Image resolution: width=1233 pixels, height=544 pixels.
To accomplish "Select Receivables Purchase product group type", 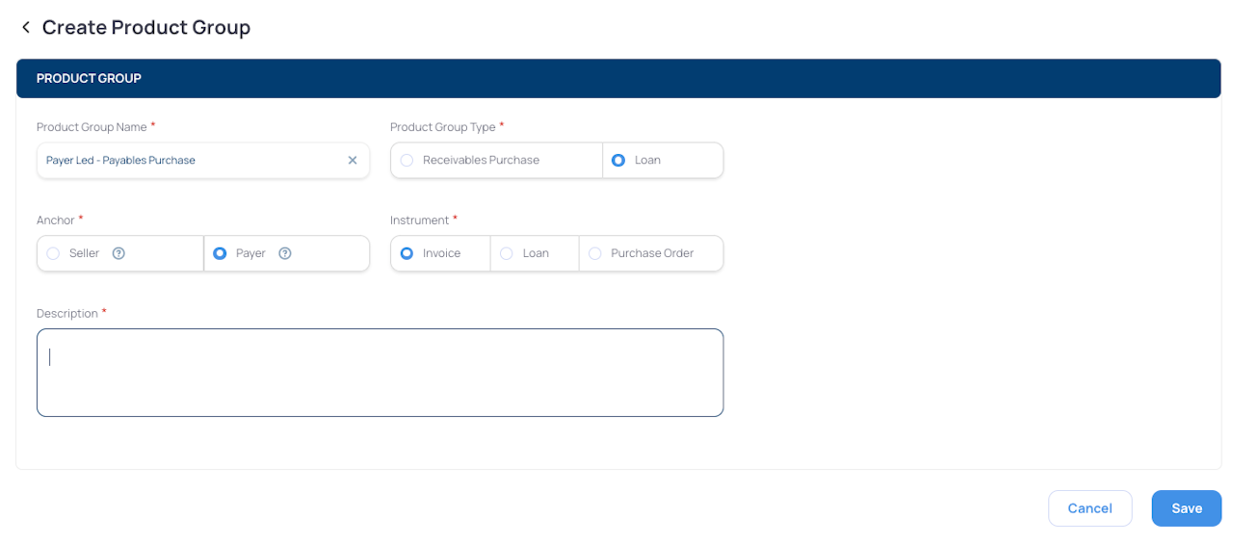I will pyautogui.click(x=496, y=160).
